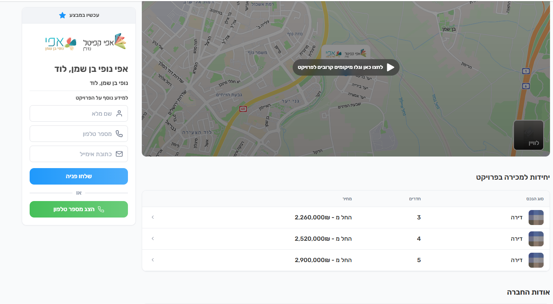Click the Route 1 highway shield on map
The image size is (553, 304).
(526, 71)
